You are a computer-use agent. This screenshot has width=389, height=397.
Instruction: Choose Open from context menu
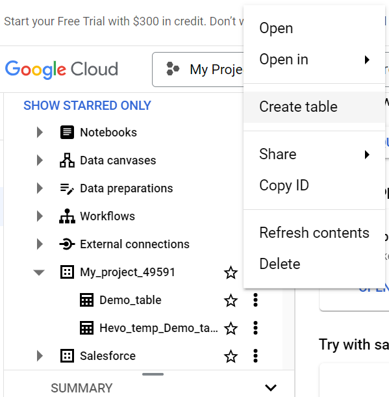tap(314, 28)
